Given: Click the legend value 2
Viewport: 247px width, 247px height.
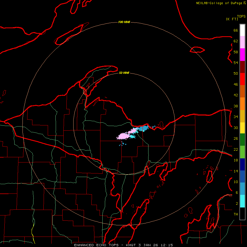Looking at the screenshot, I should (237, 204).
